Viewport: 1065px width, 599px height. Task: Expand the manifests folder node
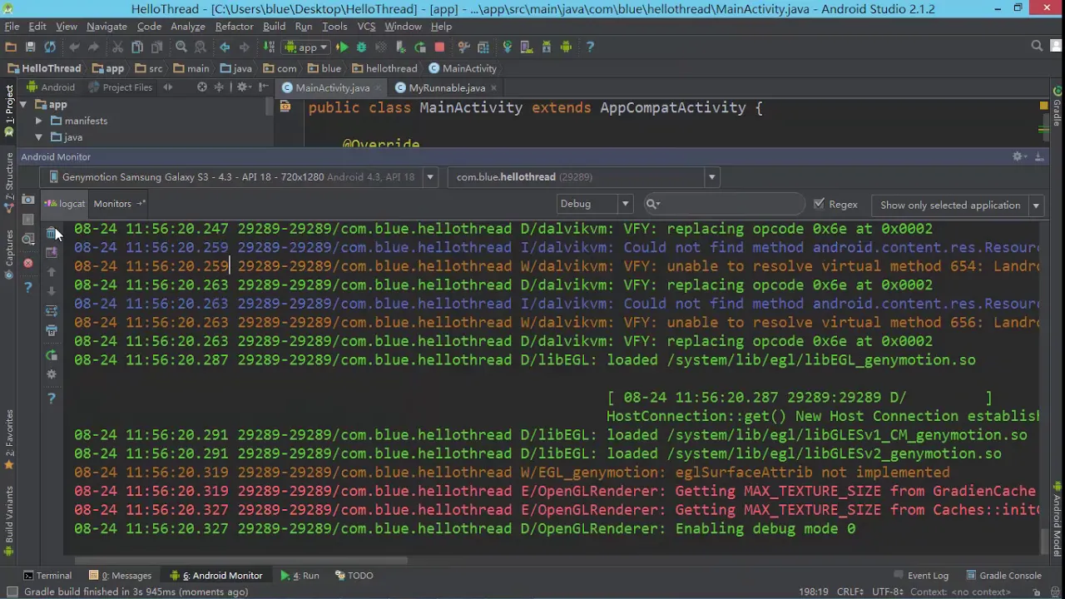pyautogui.click(x=38, y=121)
